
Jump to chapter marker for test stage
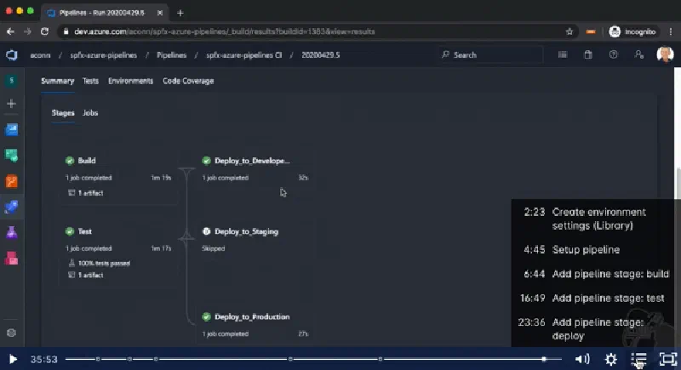[x=290, y=359]
